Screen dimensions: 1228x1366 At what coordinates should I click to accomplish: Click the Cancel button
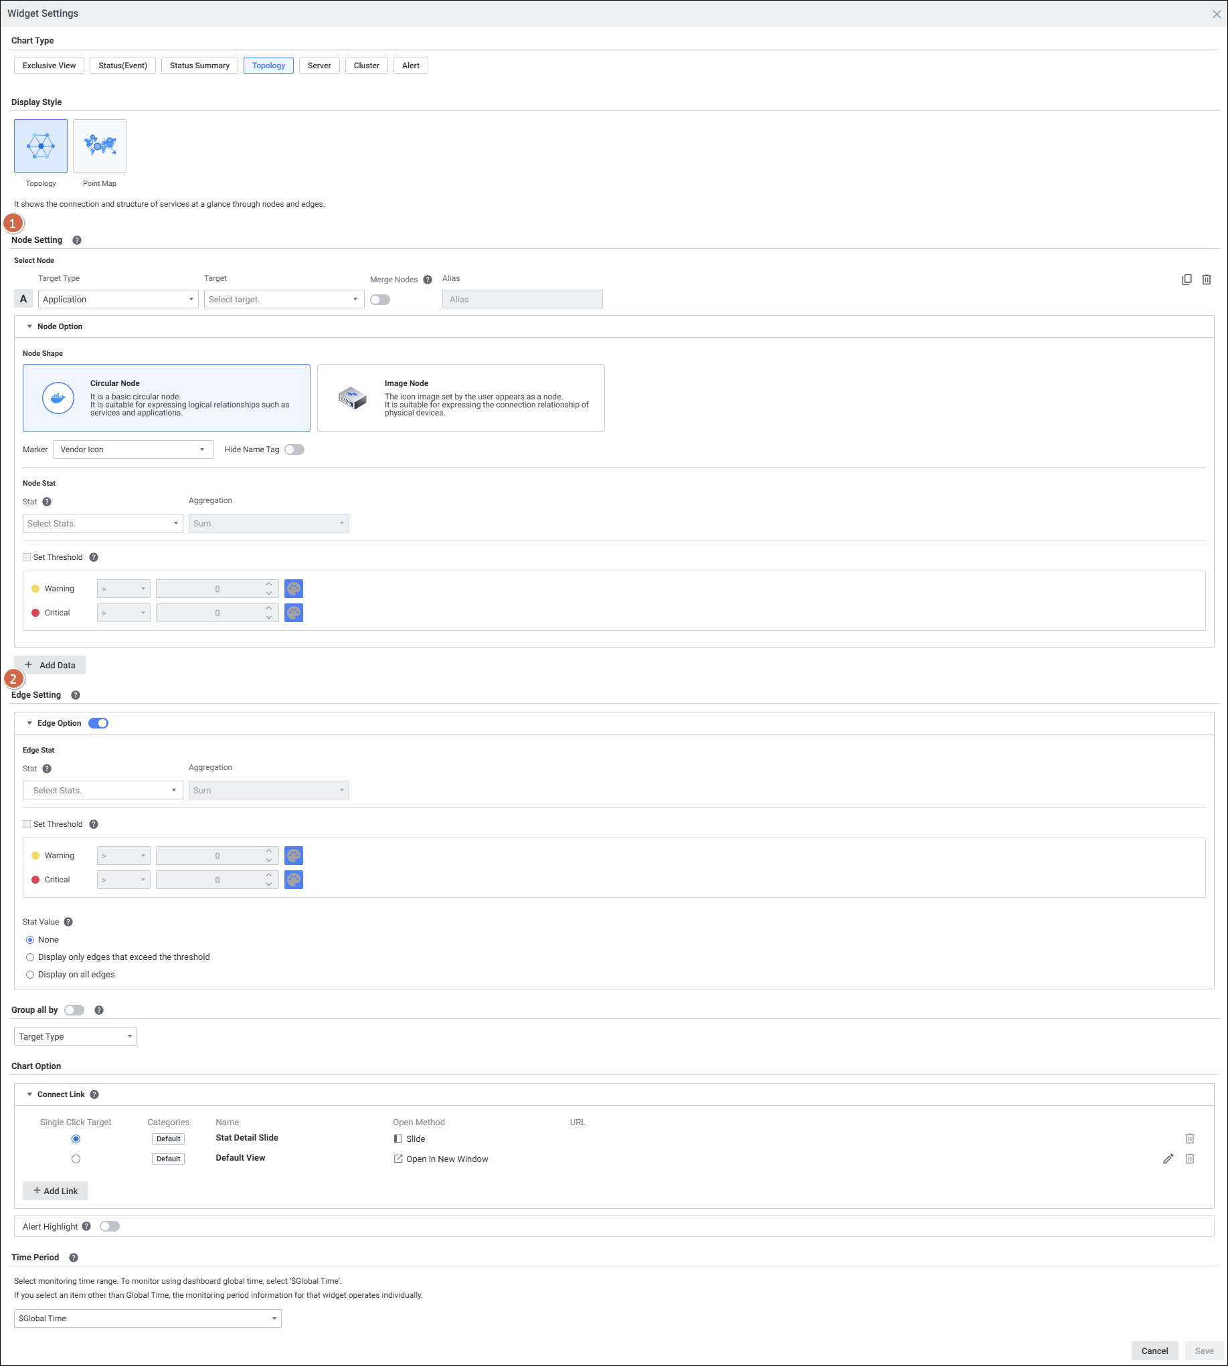click(x=1154, y=1351)
